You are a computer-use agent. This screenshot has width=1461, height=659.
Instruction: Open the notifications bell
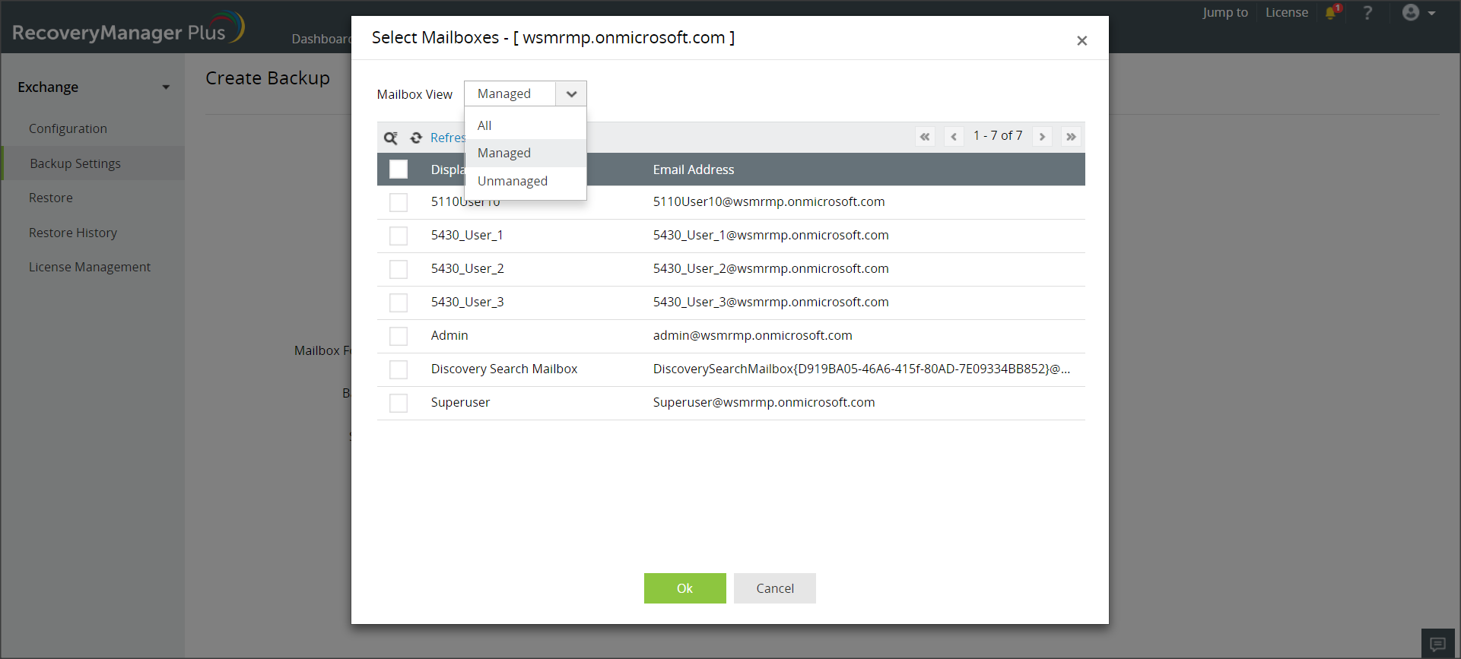pyautogui.click(x=1332, y=12)
